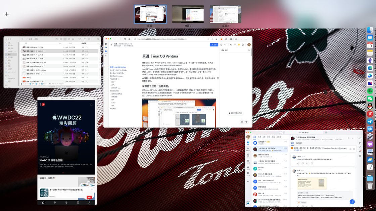Viewport: 376px width, 211px height.
Task: Open WWDC22 发布会回顾 article banner
Action: (x=66, y=138)
